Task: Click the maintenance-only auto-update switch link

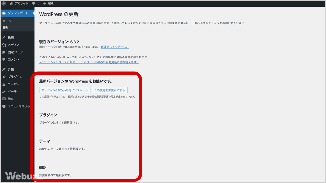Action: pyautogui.click(x=89, y=62)
